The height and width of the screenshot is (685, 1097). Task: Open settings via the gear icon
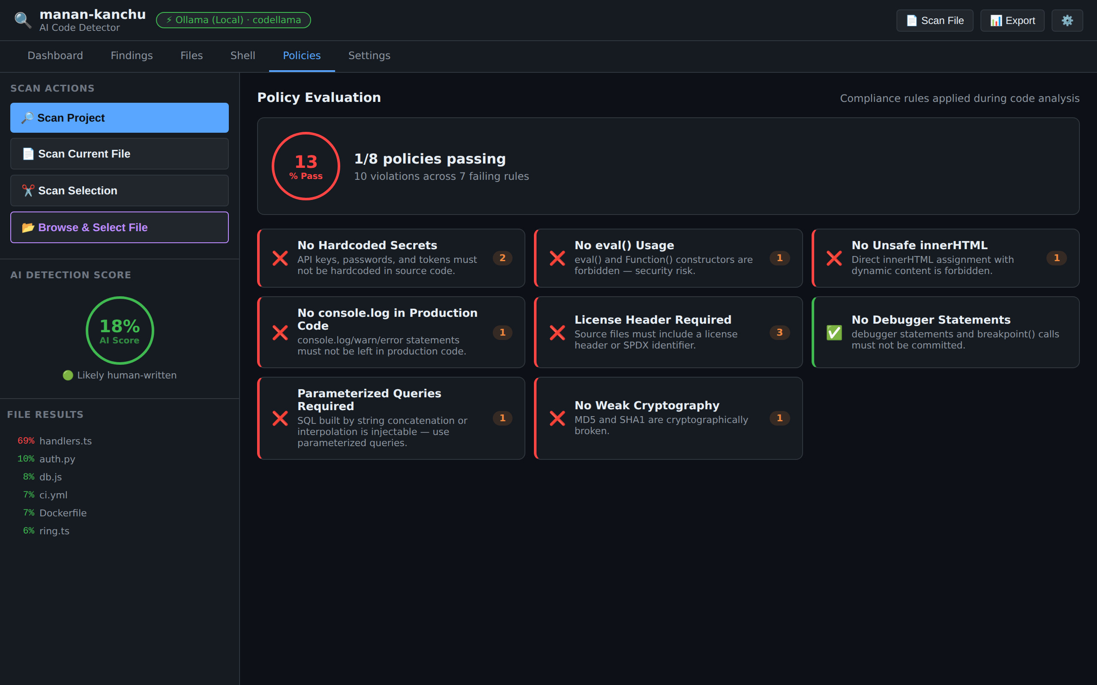[x=1067, y=21]
